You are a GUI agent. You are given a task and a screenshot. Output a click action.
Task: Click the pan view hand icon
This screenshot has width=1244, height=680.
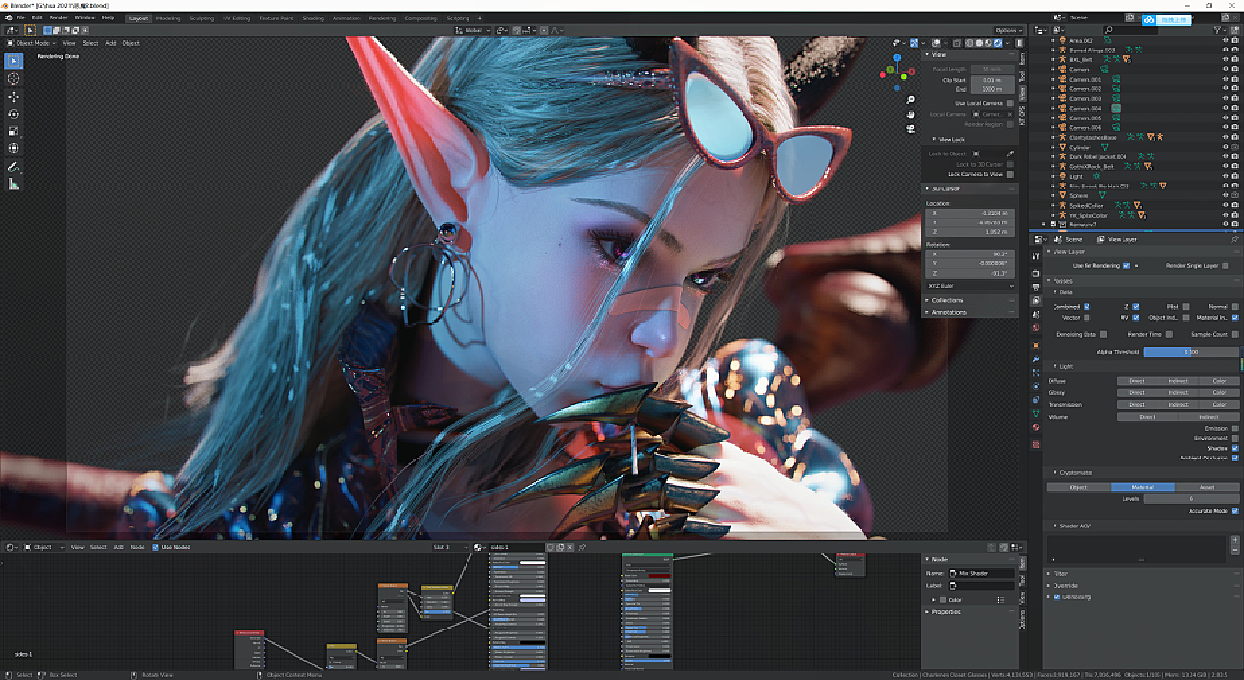(911, 115)
